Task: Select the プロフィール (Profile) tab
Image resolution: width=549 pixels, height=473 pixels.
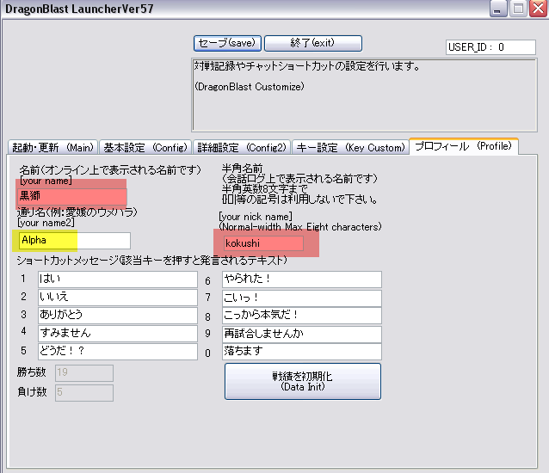Action: [x=464, y=146]
